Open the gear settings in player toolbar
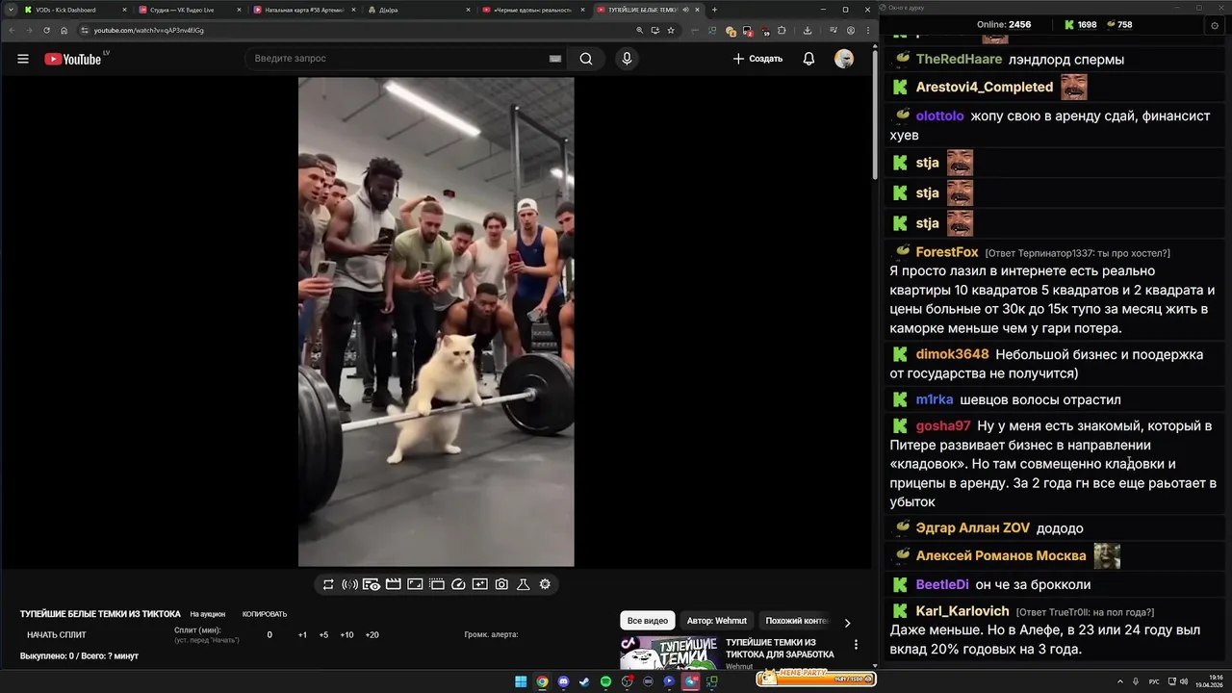This screenshot has height=693, width=1232. pos(545,584)
